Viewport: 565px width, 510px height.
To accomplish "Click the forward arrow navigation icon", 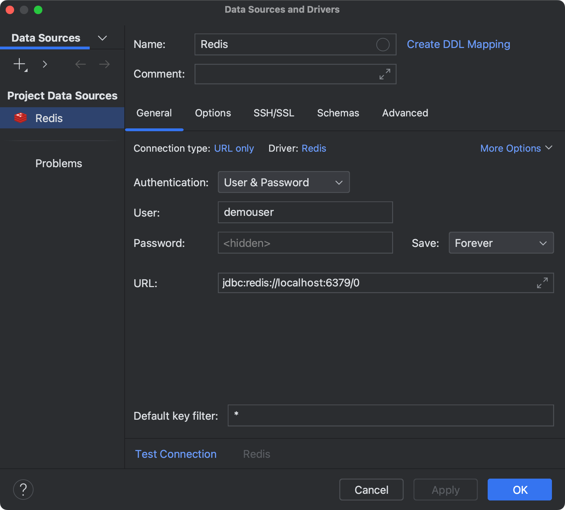I will pyautogui.click(x=103, y=64).
